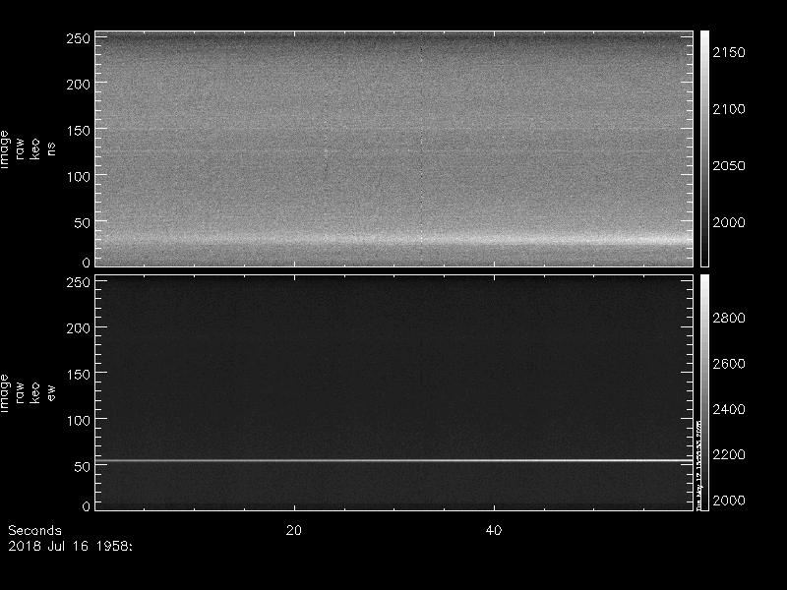
Task: Click the 0 tick label of the ew keogram
Action: coord(87,505)
